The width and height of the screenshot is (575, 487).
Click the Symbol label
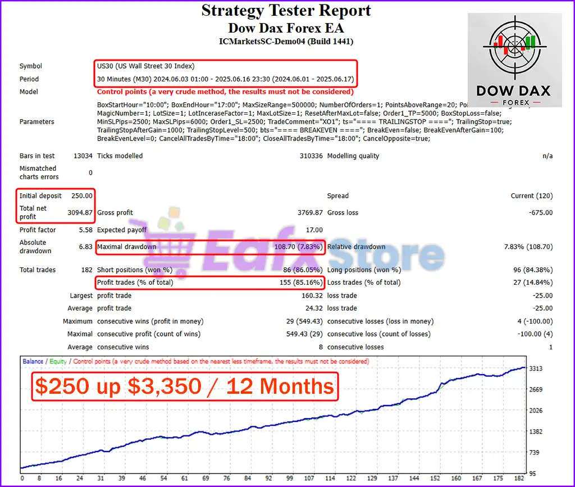pyautogui.click(x=31, y=66)
